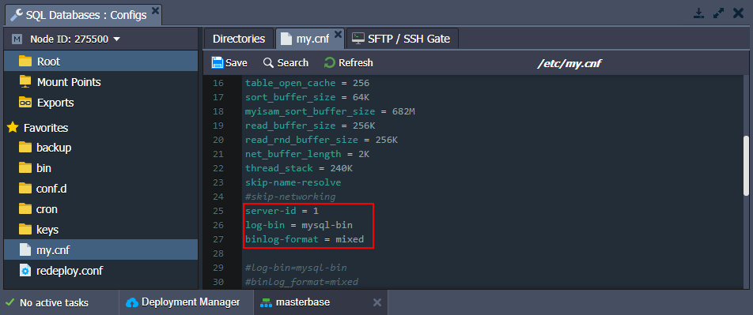Click the Mount Points icon

(25, 81)
